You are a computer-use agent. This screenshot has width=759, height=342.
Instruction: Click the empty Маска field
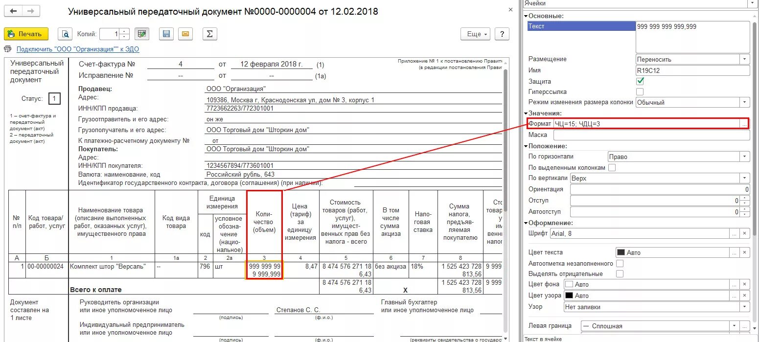click(651, 135)
